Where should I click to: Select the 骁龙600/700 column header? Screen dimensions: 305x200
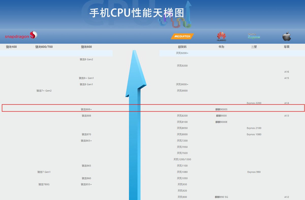pyautogui.click(x=44, y=47)
